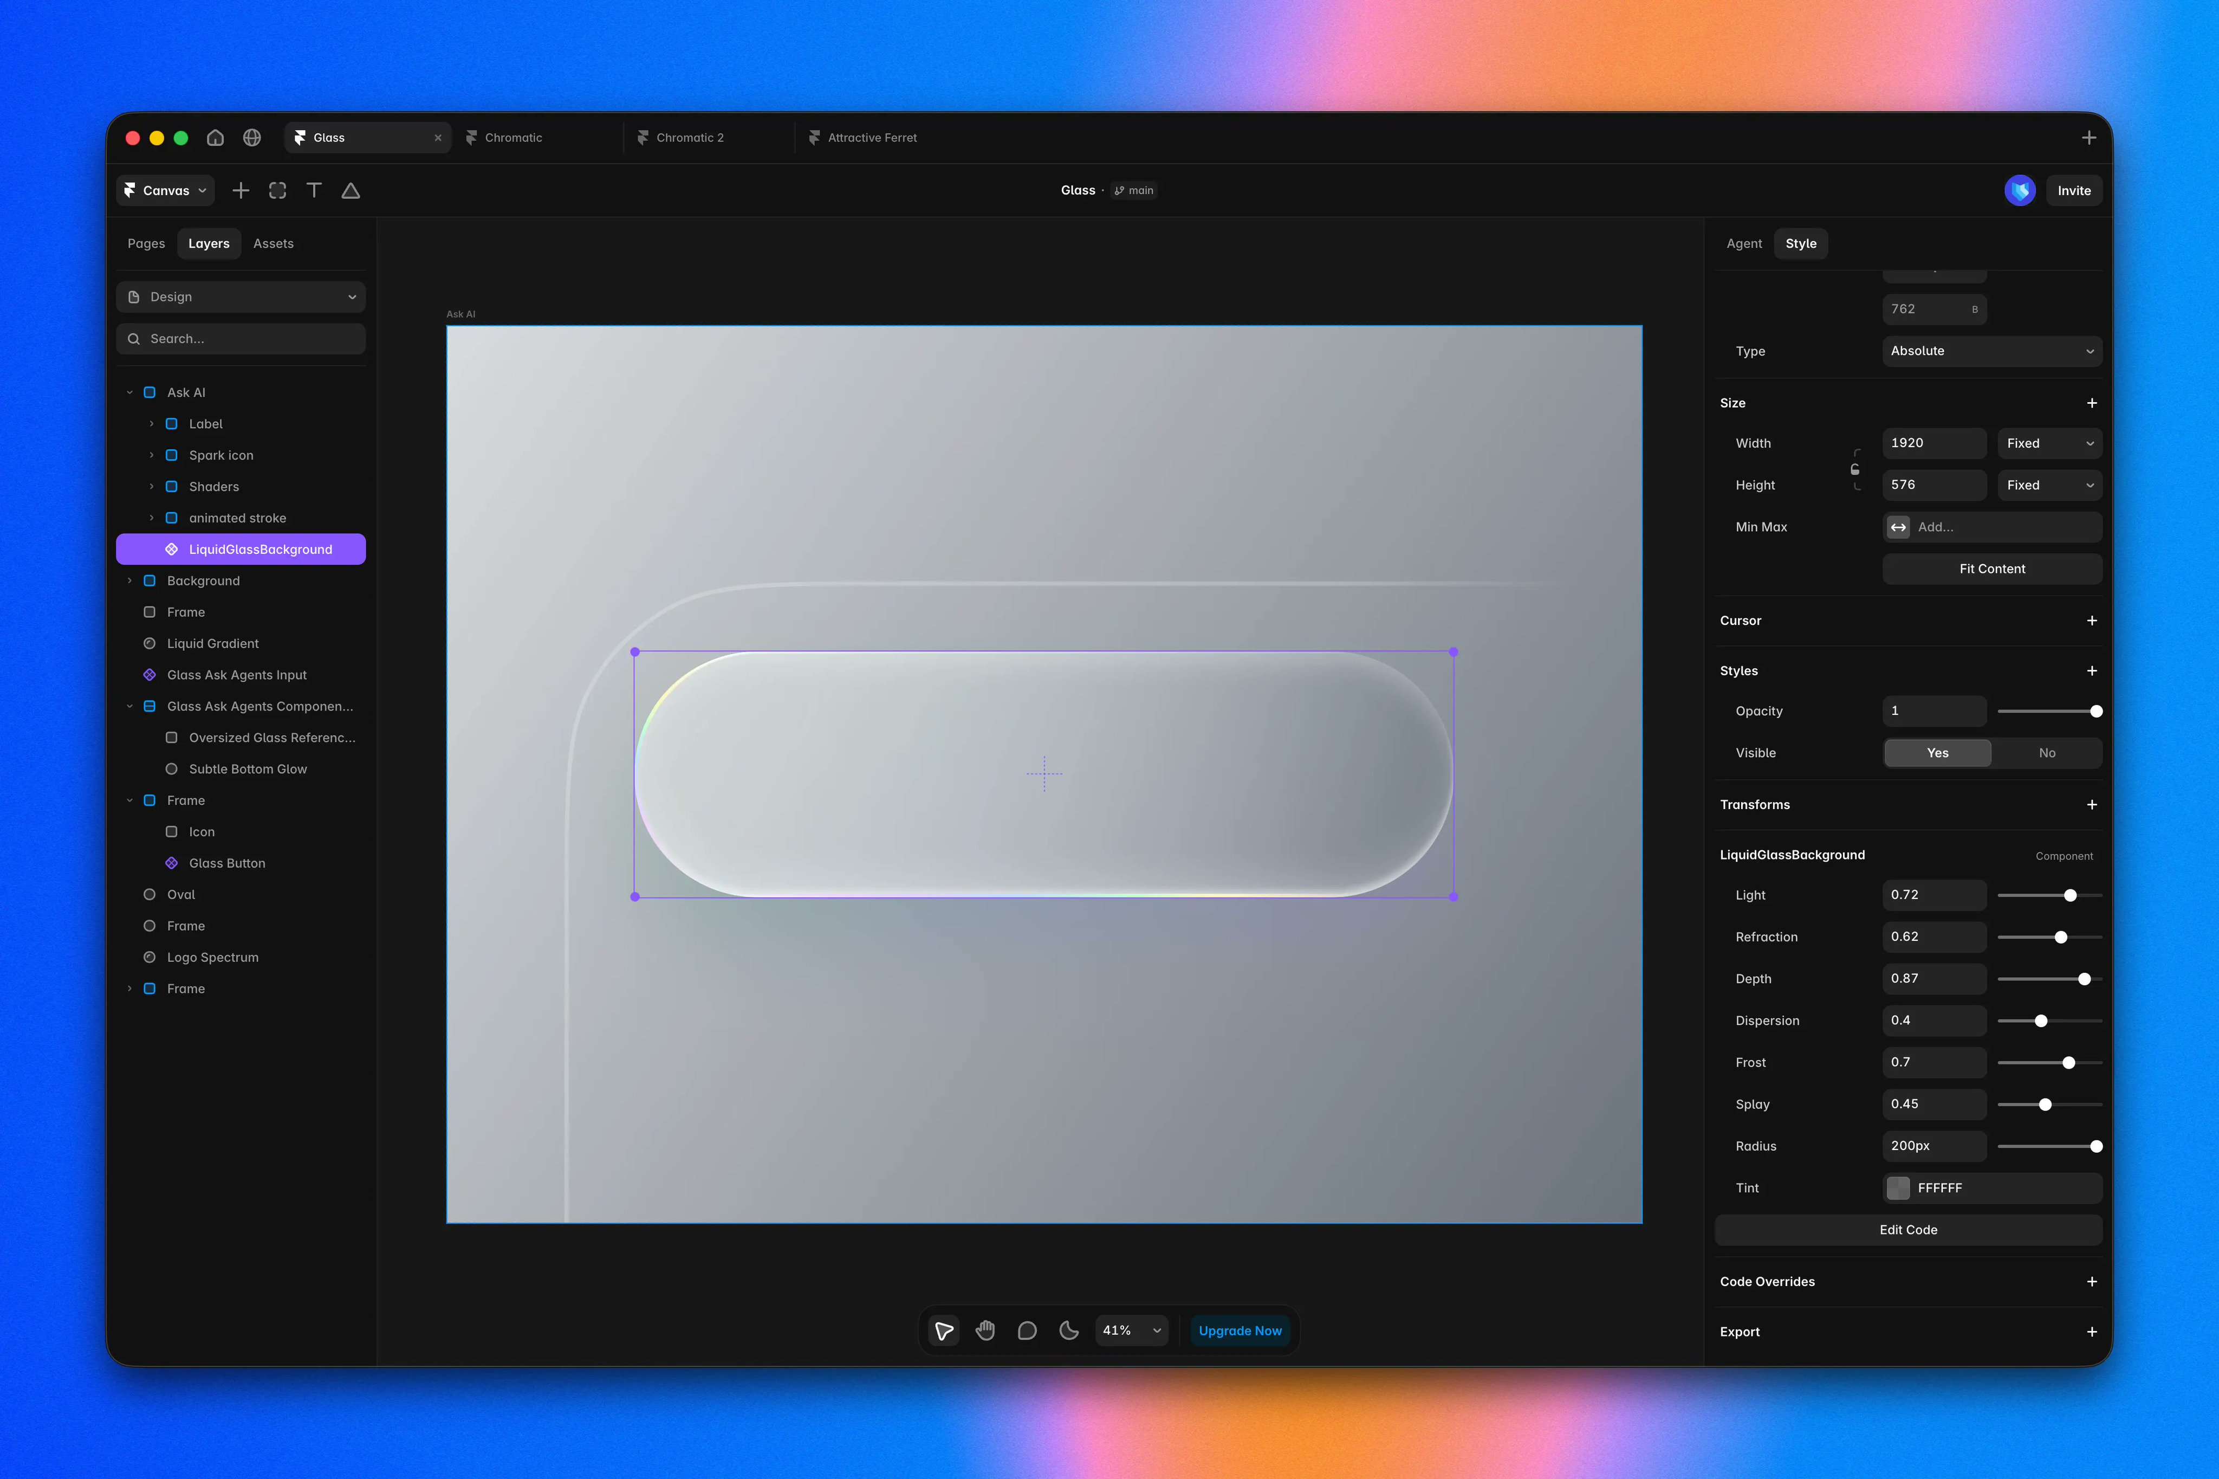Image resolution: width=2219 pixels, height=1479 pixels.
Task: Expand the animated stroke layer
Action: 151,518
